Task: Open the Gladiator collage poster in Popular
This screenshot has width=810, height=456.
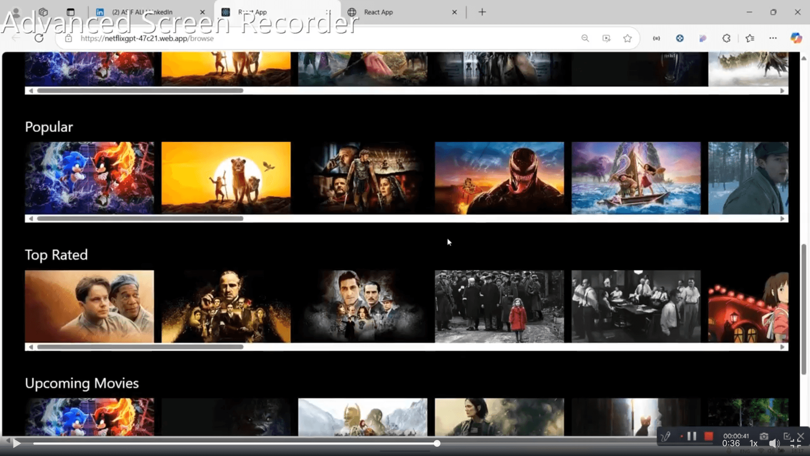Action: [363, 178]
